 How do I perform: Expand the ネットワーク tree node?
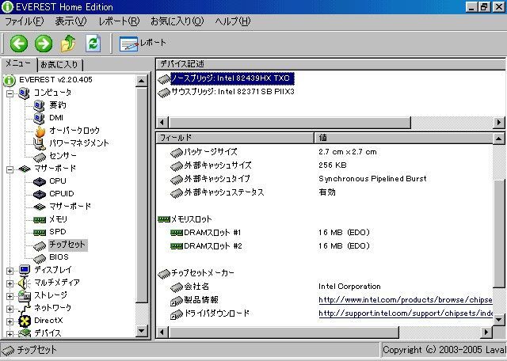click(x=10, y=308)
